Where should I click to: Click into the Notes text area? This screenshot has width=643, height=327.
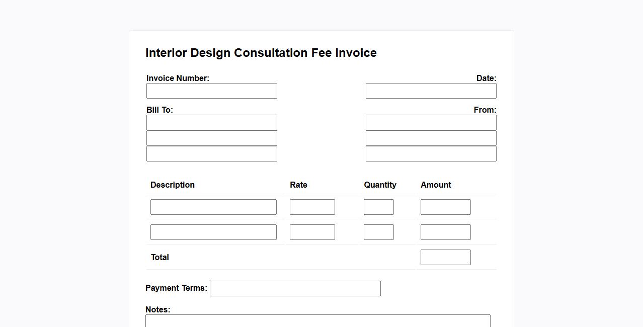(317, 321)
